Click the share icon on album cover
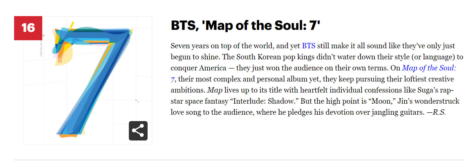This screenshot has height=167, width=466. pos(138,131)
